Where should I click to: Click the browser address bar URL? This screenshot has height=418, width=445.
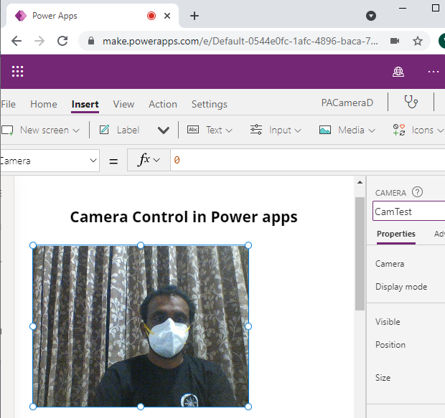coord(240,42)
